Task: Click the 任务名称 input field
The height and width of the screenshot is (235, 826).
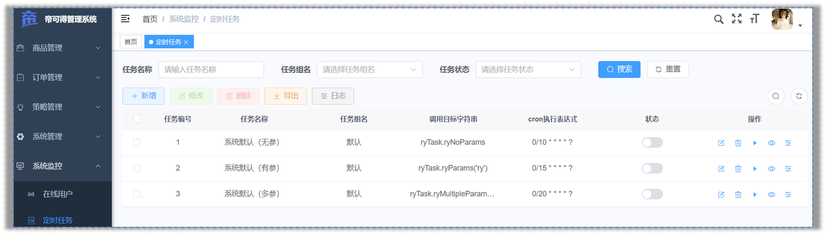Action: pos(211,69)
